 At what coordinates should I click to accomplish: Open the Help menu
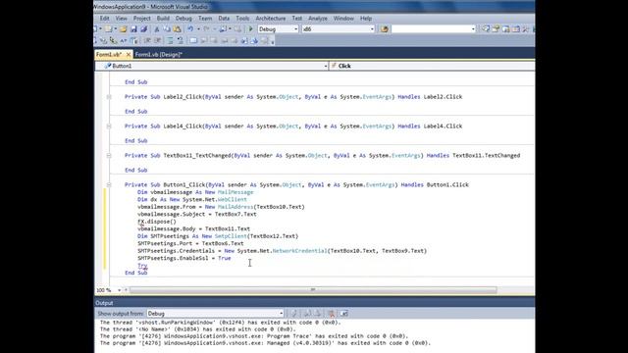point(366,19)
